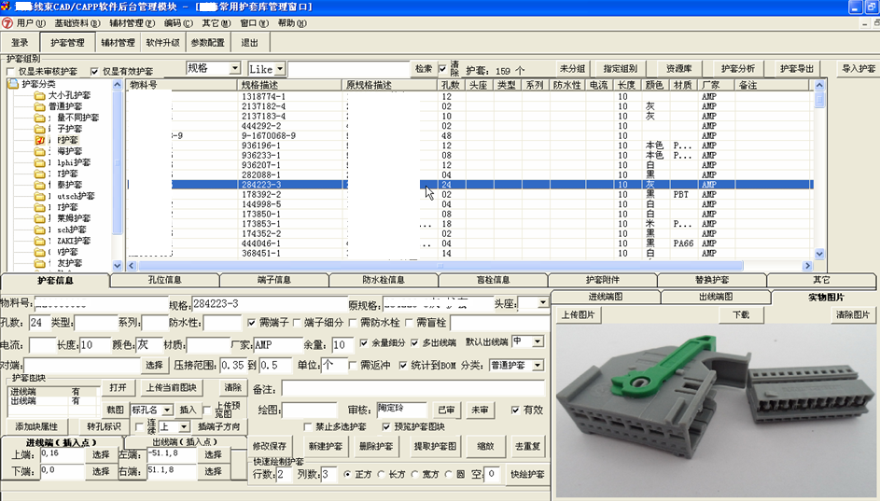Uncheck the 需端子 checkbox
880x501 pixels.
[251, 323]
